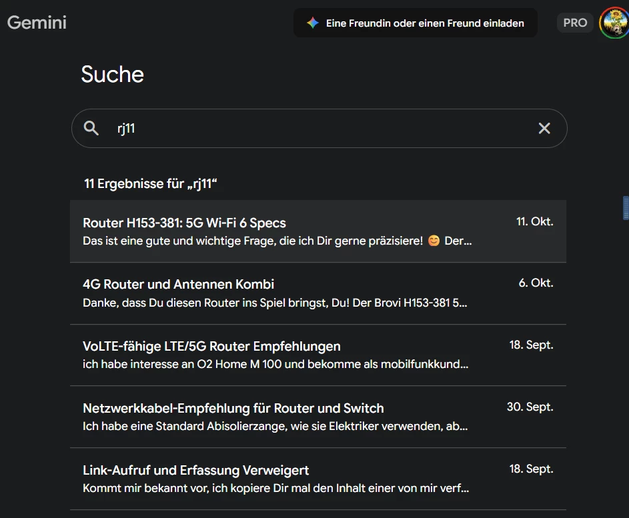Click the snippet starting "Kommt mir bekannt vor"
The image size is (629, 518).
coord(275,488)
